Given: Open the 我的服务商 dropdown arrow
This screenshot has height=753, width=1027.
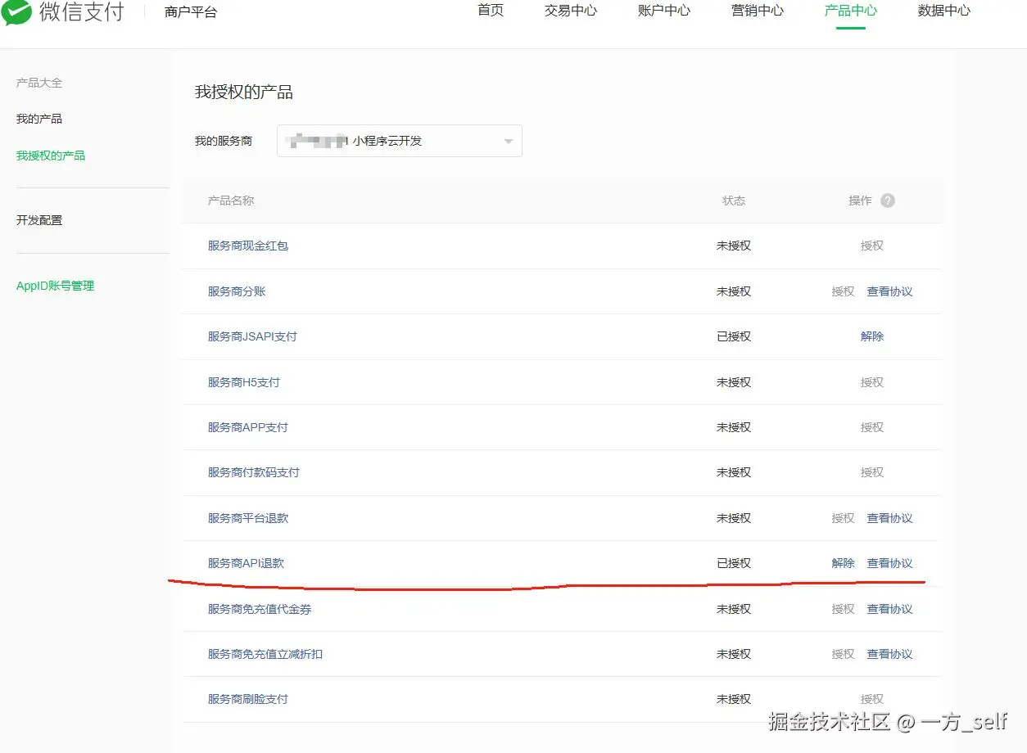Looking at the screenshot, I should [509, 142].
